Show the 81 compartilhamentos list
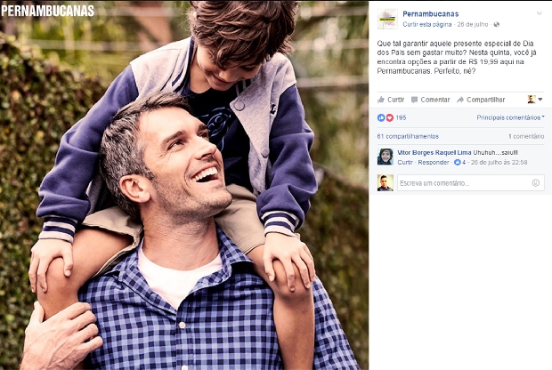 [408, 136]
